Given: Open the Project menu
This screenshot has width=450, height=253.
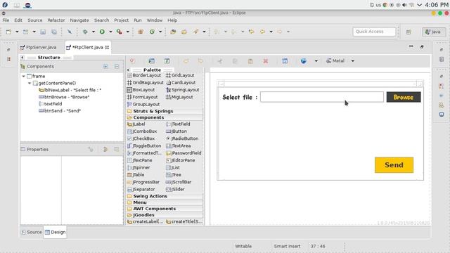Looking at the screenshot, I should [121, 20].
